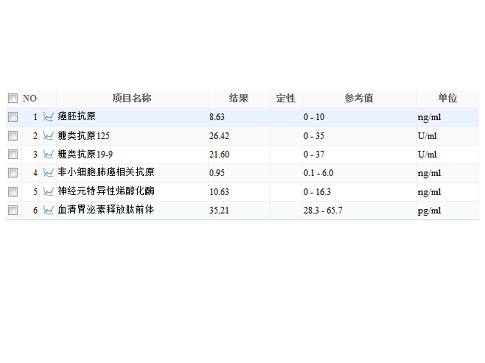Open trend chart icon for 血清胃泌素释放肽前体
This screenshot has height=363, width=485.
point(48,210)
